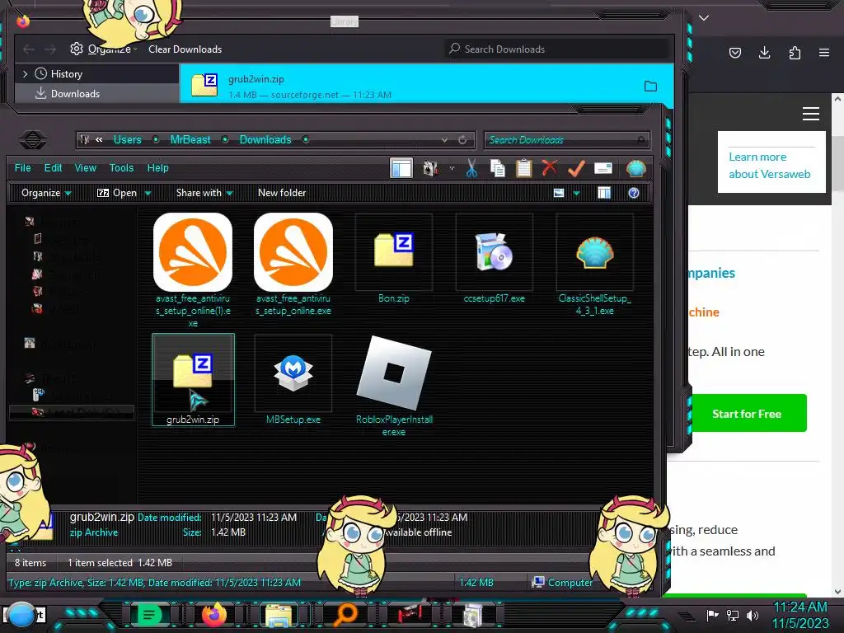Select the RobloxPlayerInstaller.exe file

(x=394, y=386)
